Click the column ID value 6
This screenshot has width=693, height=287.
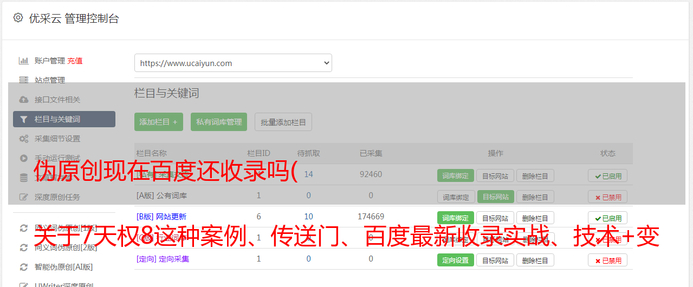tap(258, 217)
